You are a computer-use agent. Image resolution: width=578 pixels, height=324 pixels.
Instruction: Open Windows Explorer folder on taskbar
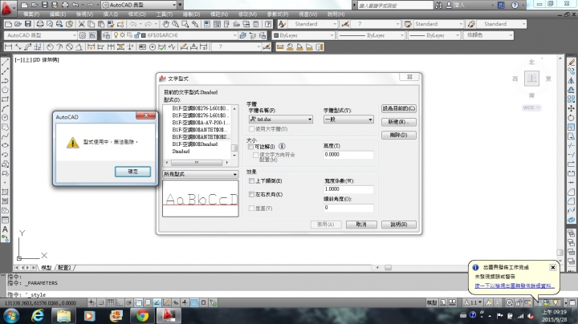[x=63, y=315]
